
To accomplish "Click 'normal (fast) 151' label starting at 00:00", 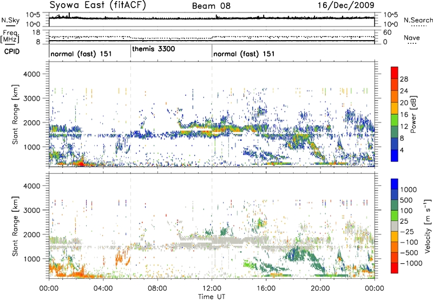I will click(81, 54).
